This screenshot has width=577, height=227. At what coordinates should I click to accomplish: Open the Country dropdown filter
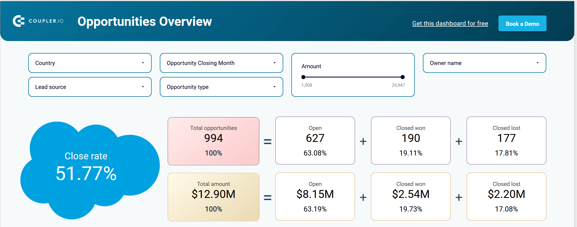[x=90, y=63]
